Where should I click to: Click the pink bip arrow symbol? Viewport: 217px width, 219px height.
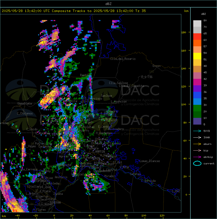click(197, 151)
